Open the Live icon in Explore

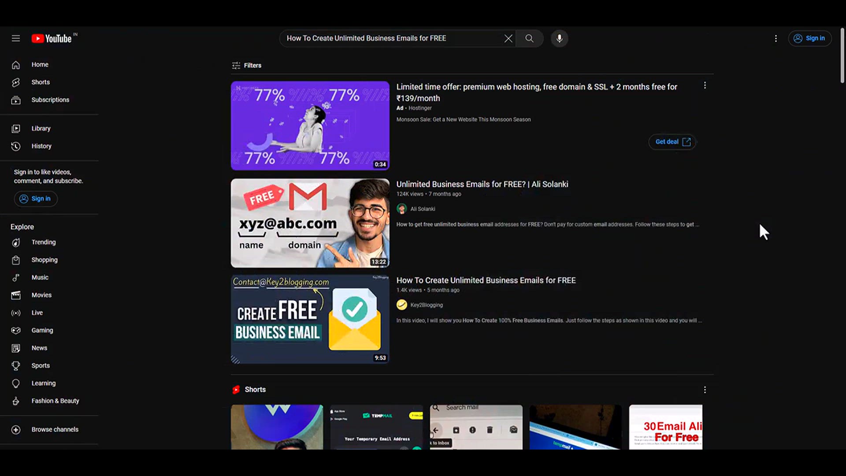click(16, 313)
